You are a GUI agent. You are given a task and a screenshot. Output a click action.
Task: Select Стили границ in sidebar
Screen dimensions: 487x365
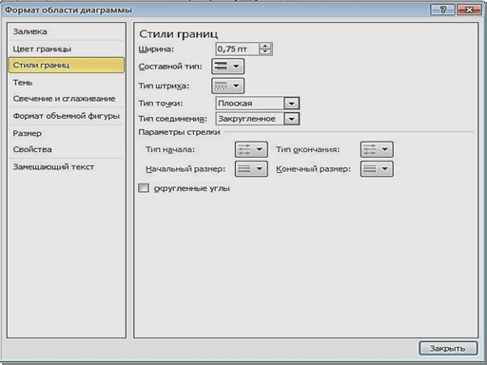click(67, 66)
